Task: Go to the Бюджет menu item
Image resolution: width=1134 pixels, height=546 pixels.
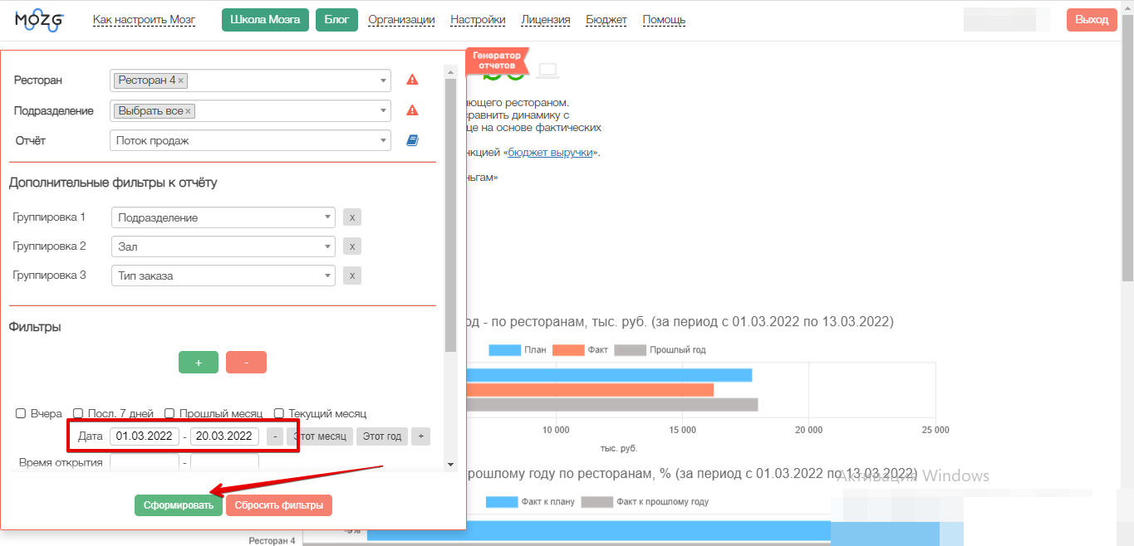Action: (606, 20)
